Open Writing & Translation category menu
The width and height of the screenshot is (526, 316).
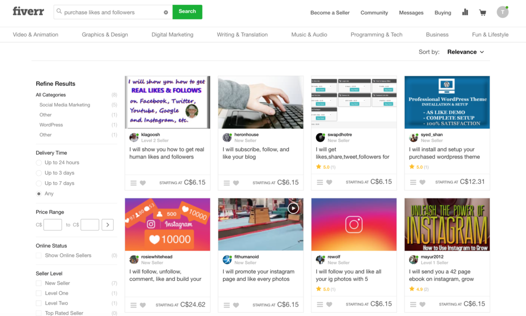[242, 35]
